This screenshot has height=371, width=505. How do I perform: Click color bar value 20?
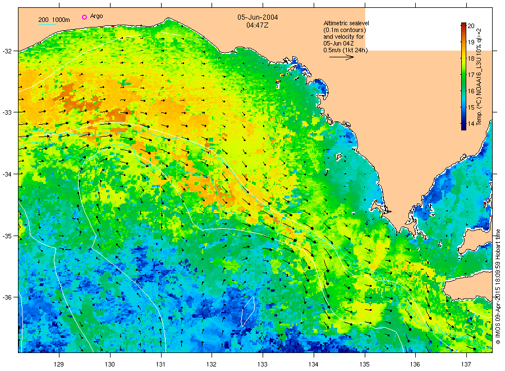(471, 26)
